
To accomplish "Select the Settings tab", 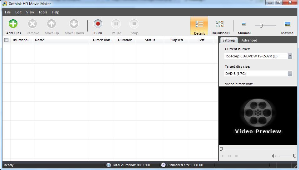I will (229, 40).
